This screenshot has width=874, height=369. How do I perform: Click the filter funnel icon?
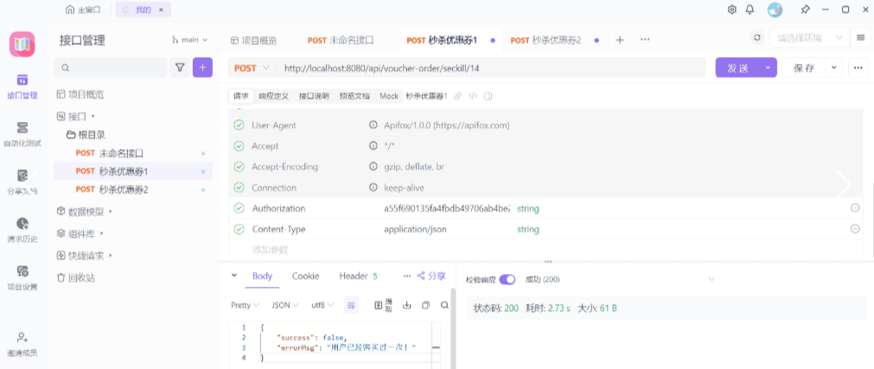[180, 67]
